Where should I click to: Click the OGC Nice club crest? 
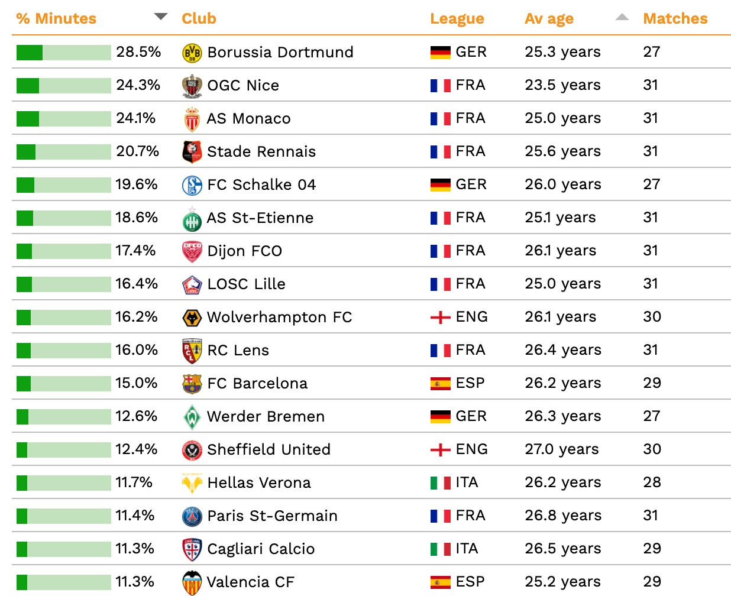tap(192, 86)
